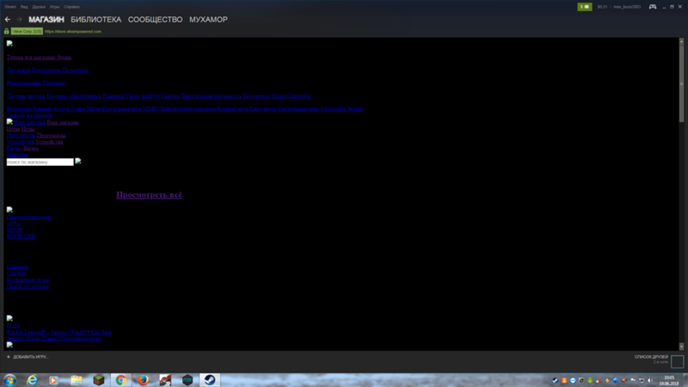688x387 pixels.
Task: Open the Список желаемого link
Action: 29,115
